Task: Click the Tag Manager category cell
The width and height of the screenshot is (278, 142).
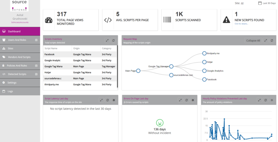Action: pyautogui.click(x=109, y=66)
